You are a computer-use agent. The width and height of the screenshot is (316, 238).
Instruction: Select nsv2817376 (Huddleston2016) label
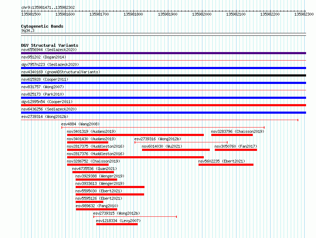(96, 154)
